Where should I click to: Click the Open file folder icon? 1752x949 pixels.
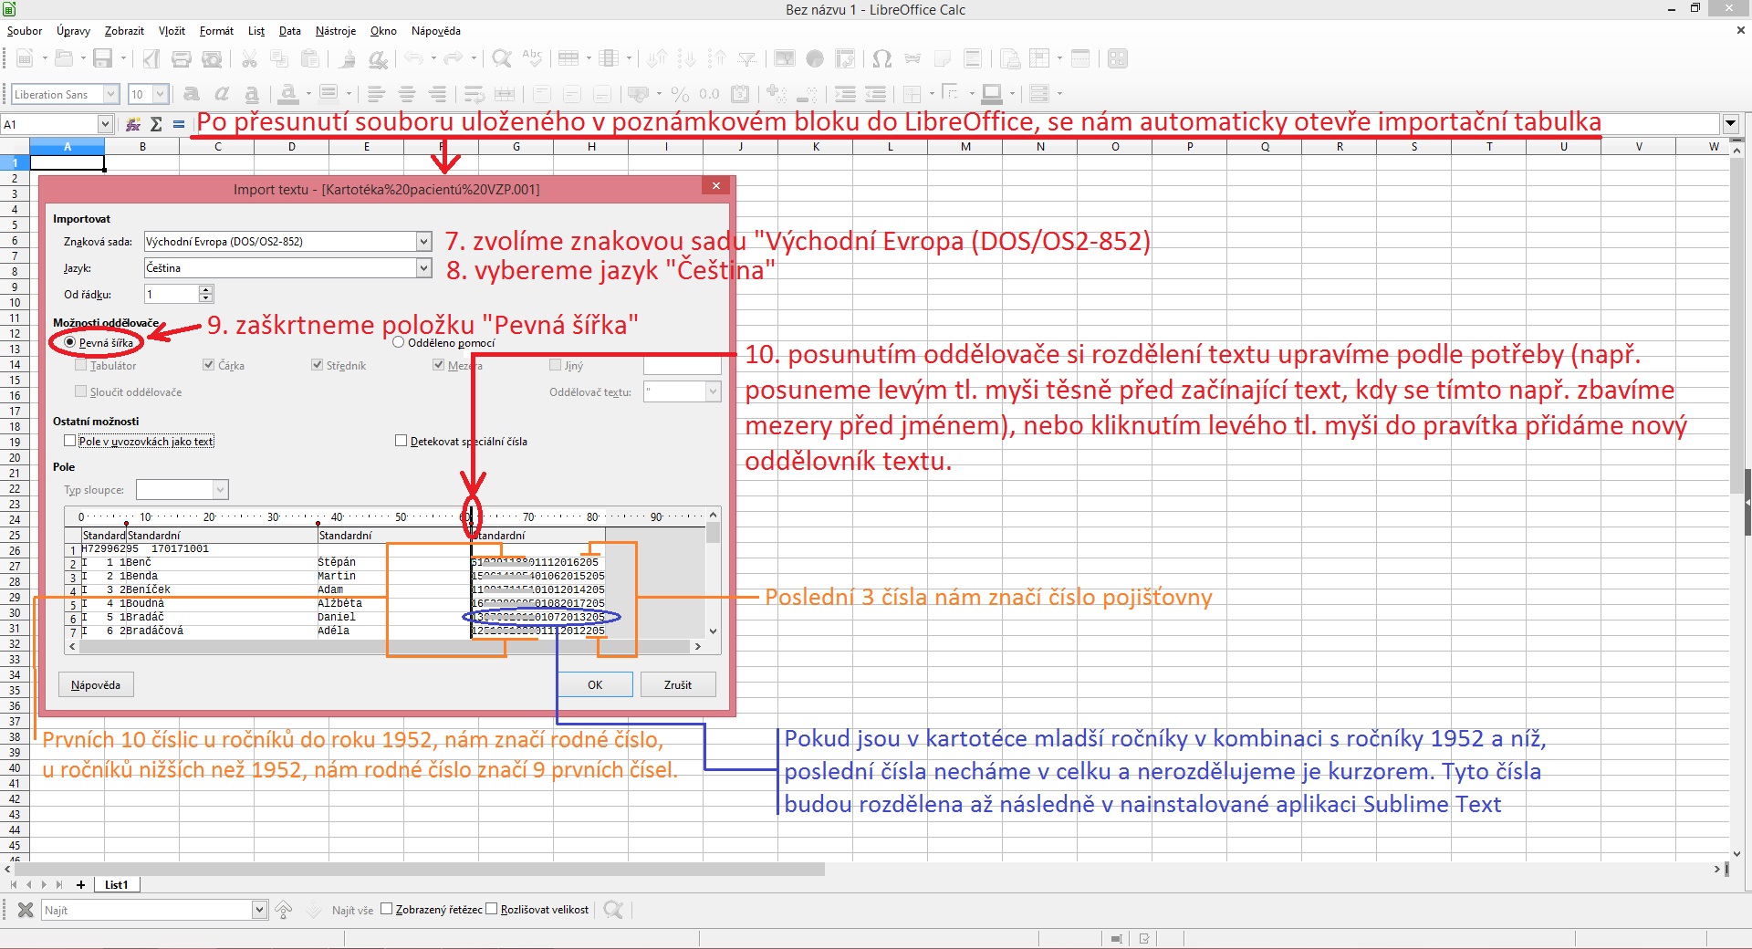pos(64,59)
